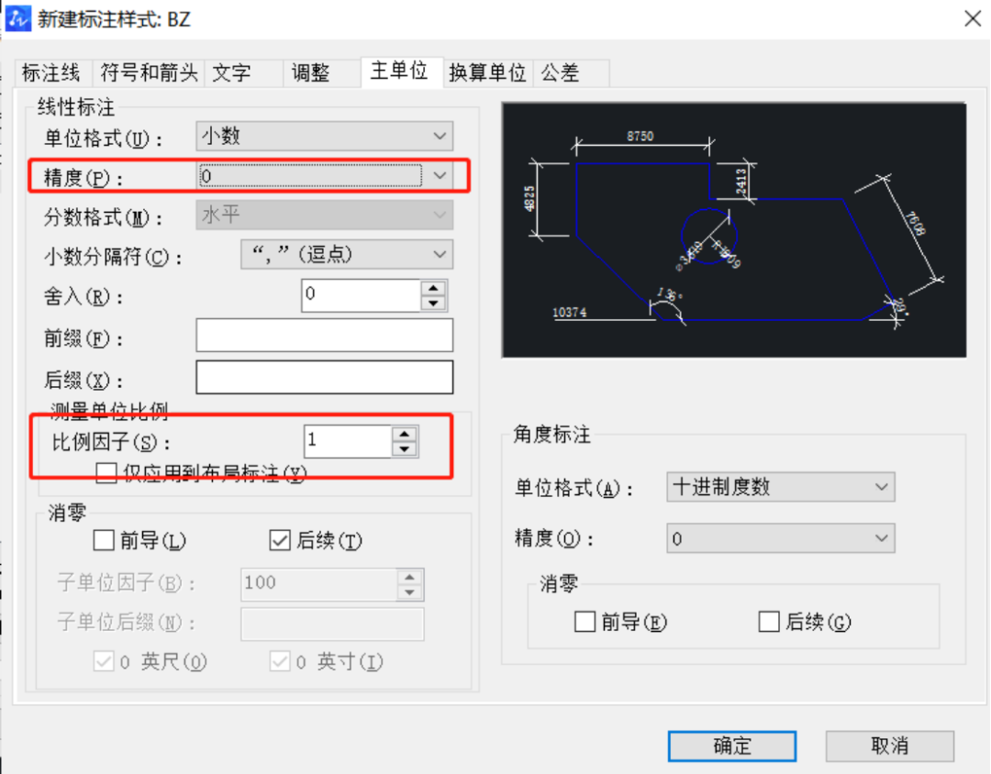This screenshot has height=774, width=991.
Task: Open the 小数分隔符 dropdown showing 逗点
Action: (440, 254)
